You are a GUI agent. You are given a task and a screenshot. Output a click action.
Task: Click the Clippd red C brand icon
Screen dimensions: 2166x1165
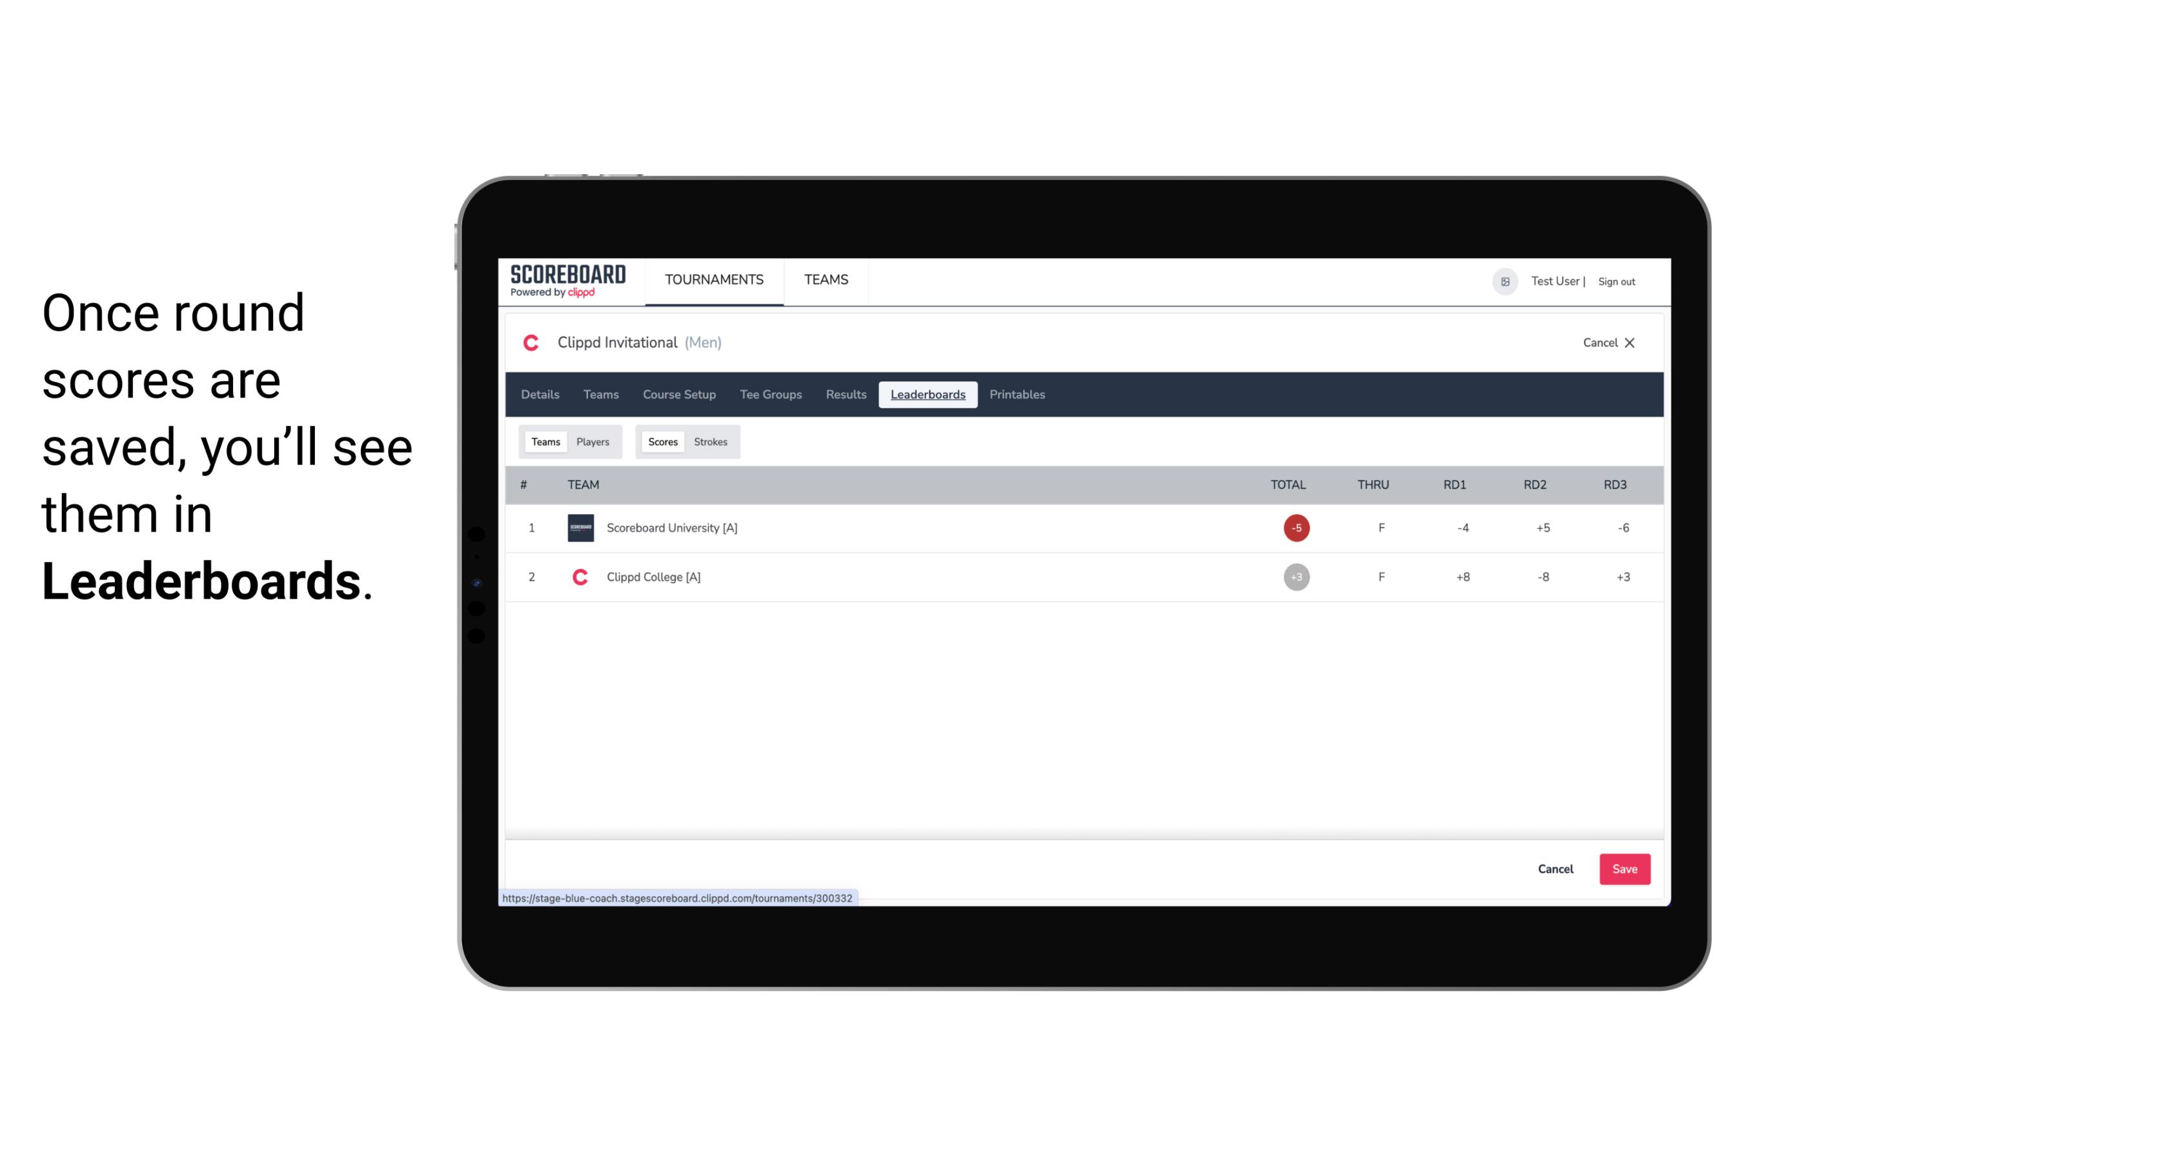pos(534,343)
